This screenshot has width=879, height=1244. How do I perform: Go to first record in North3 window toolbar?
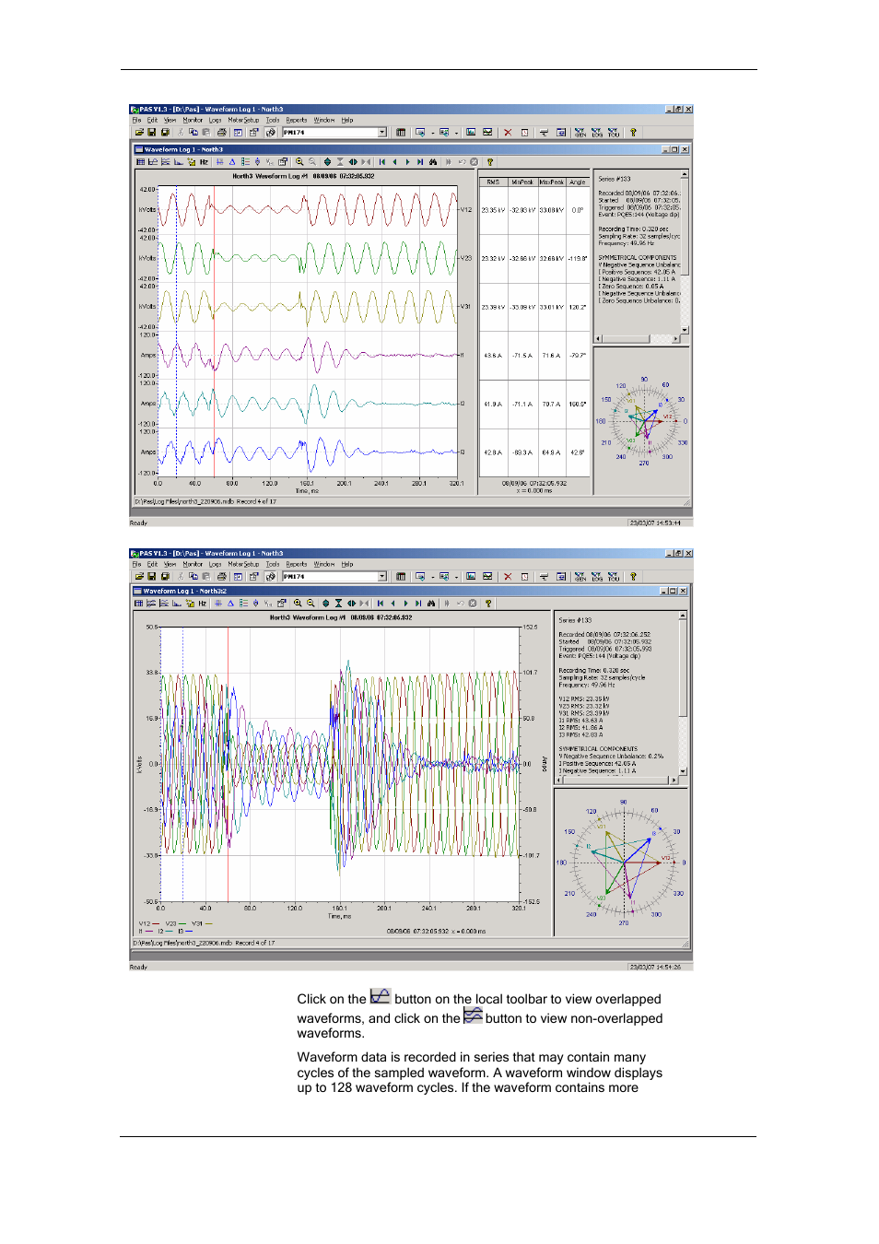click(x=382, y=162)
